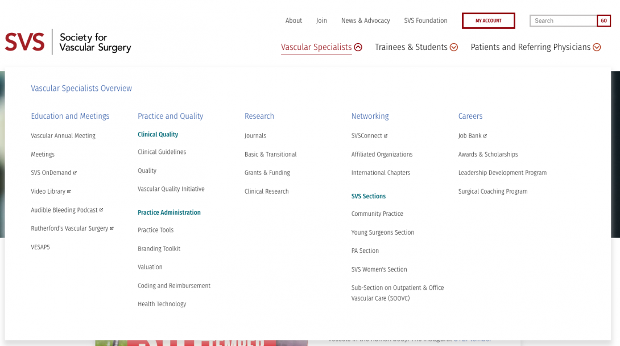The height and width of the screenshot is (346, 620).
Task: Open Networking heading link
Action: click(x=370, y=116)
